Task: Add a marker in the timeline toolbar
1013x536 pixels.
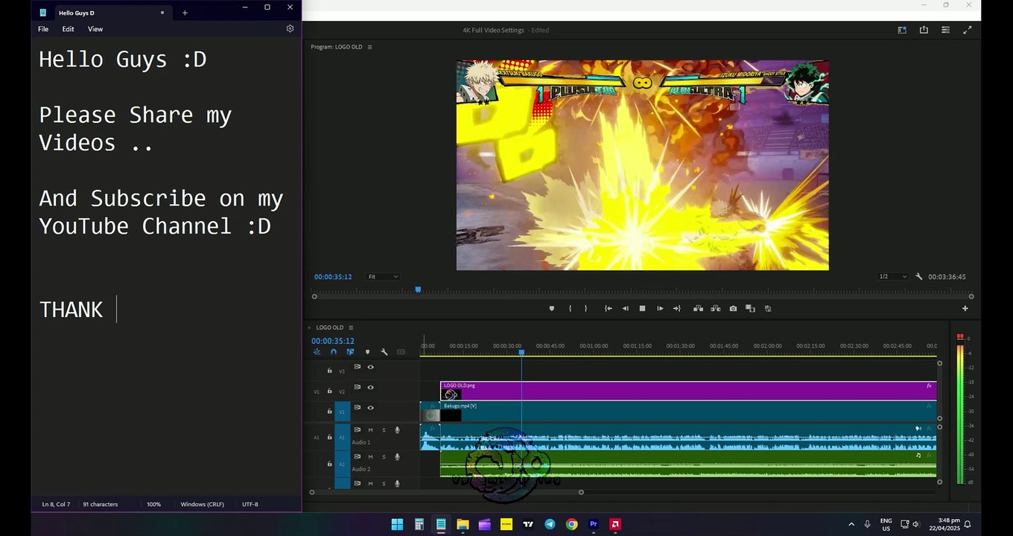Action: (x=367, y=351)
